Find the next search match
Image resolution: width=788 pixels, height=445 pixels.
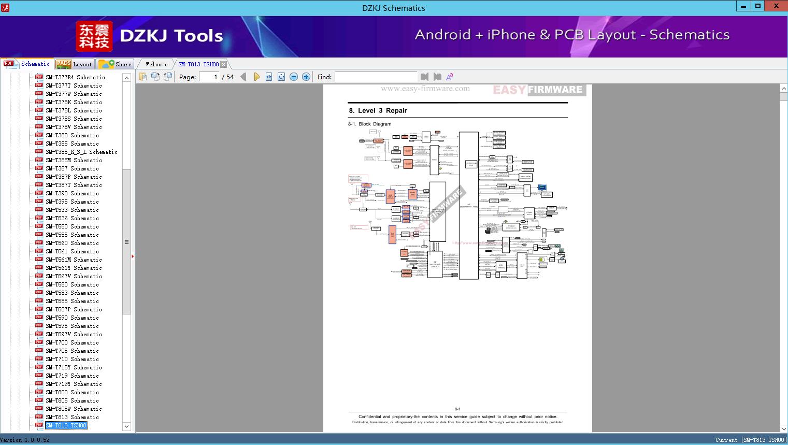[437, 77]
